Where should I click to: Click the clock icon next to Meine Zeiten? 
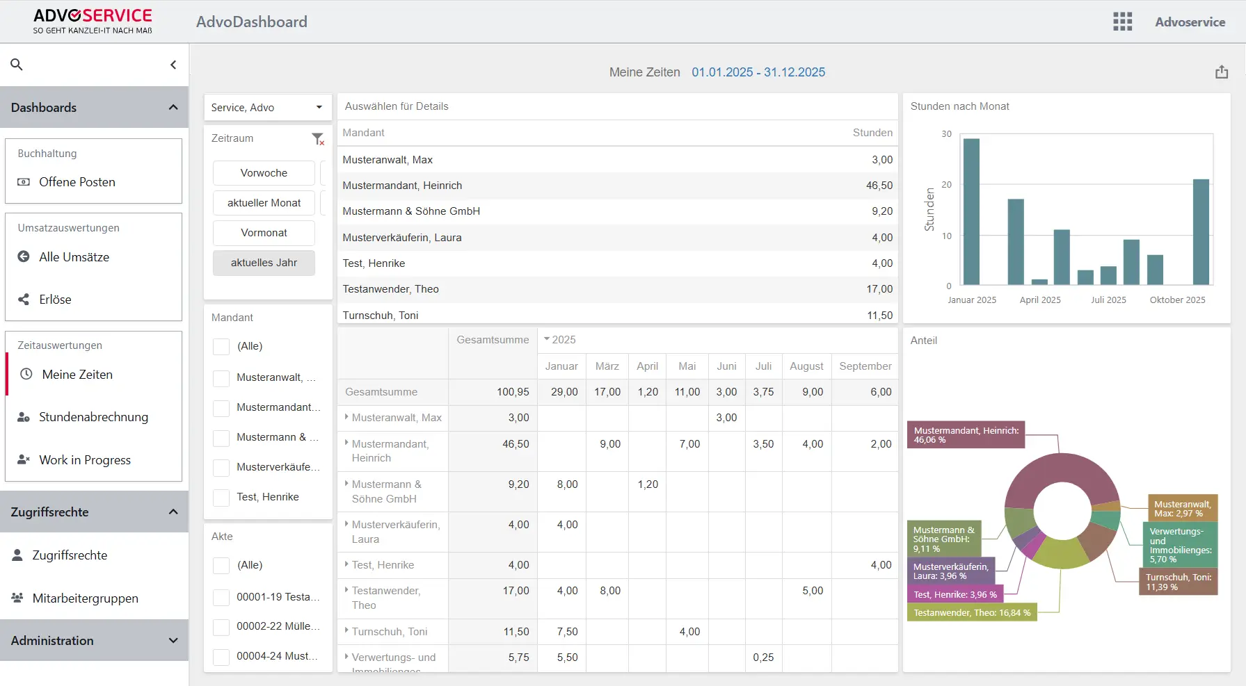(x=26, y=374)
